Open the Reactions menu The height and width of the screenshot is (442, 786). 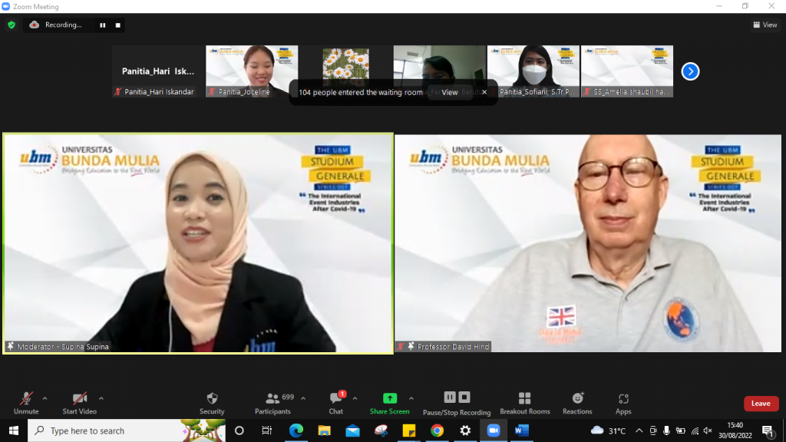coord(577,403)
